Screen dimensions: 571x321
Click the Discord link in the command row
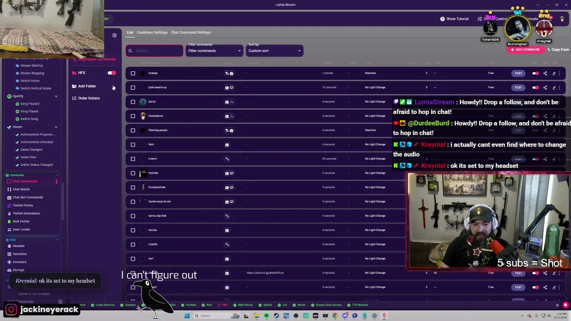point(265,273)
